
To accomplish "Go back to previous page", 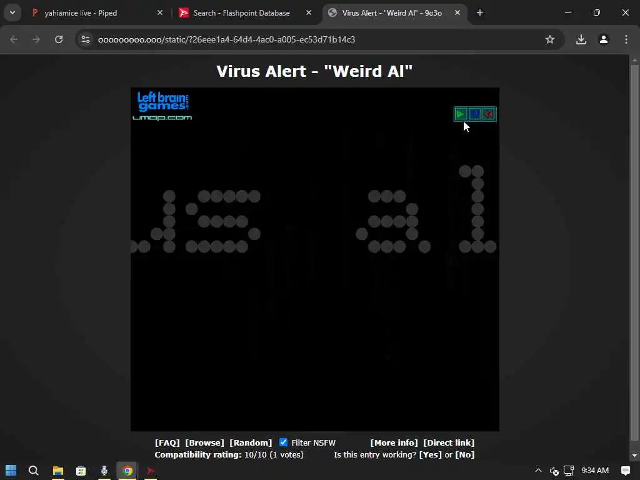I will pyautogui.click(x=14, y=39).
